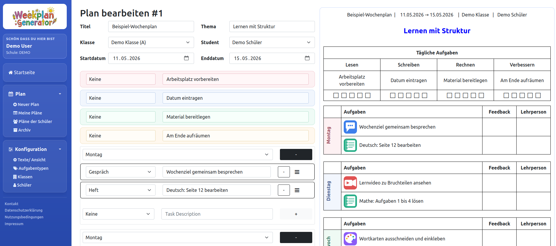Open the Klasse dropdown Demo Klasse (A)
Image resolution: width=556 pixels, height=246 pixels.
point(151,42)
